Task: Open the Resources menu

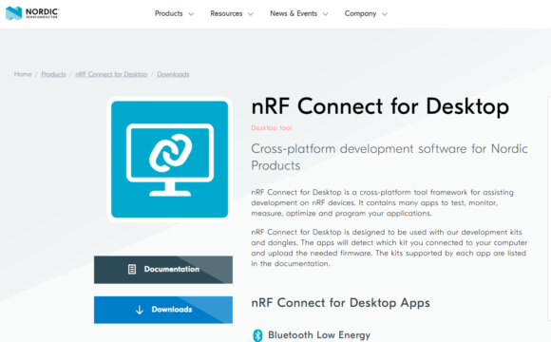Action: (x=226, y=13)
